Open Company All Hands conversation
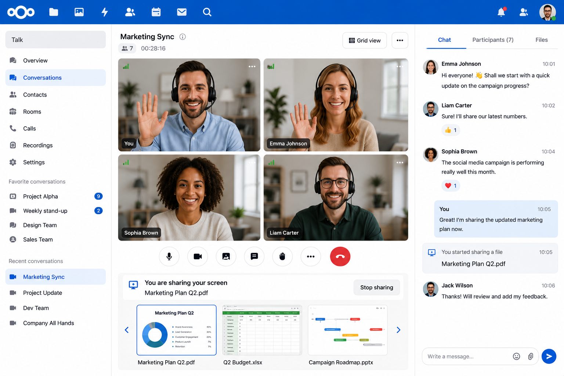This screenshot has width=564, height=376. click(55, 323)
